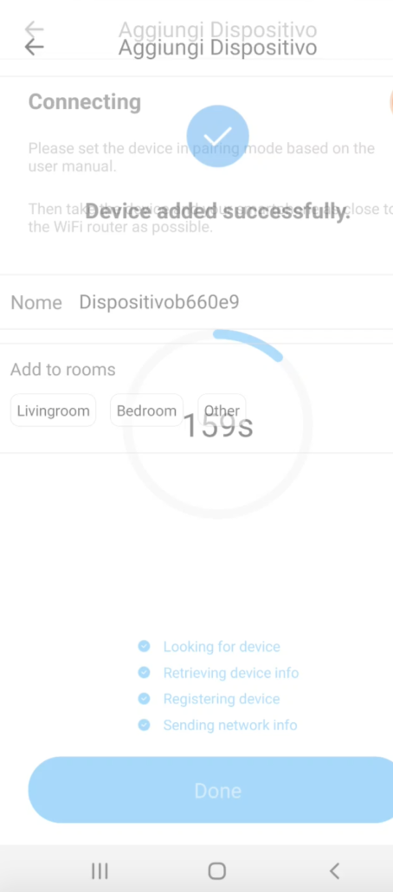Click the Nome field label
The height and width of the screenshot is (892, 393).
click(x=36, y=302)
